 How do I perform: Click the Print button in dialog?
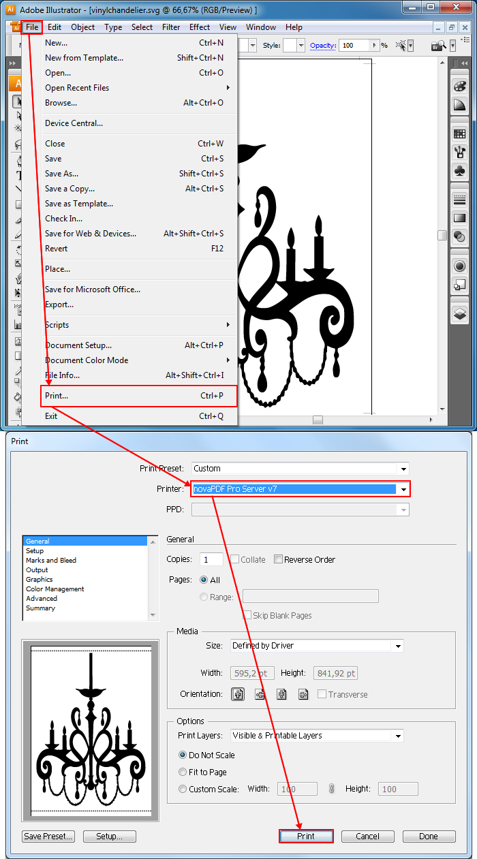(306, 836)
